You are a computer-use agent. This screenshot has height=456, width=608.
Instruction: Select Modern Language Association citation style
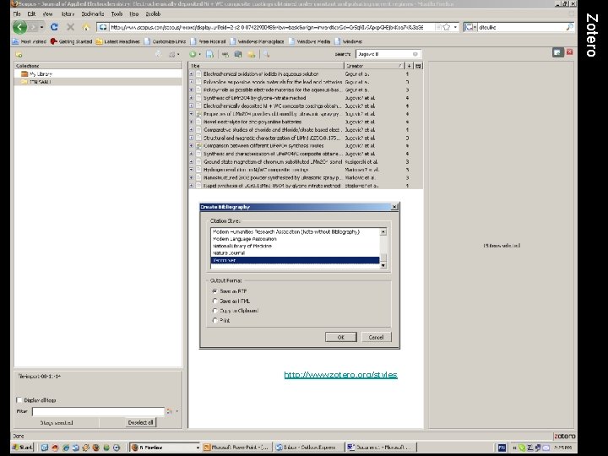pyautogui.click(x=245, y=239)
